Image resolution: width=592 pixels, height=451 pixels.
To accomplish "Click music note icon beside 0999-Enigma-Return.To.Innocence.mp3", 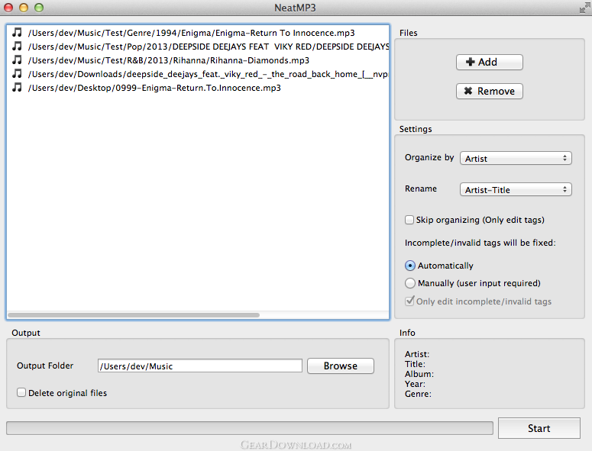I will click(17, 88).
